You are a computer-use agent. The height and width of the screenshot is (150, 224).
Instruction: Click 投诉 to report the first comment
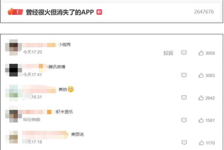168,53
